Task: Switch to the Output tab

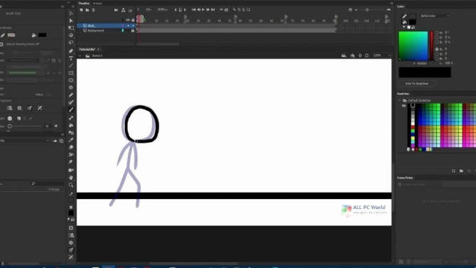Action: point(97,4)
